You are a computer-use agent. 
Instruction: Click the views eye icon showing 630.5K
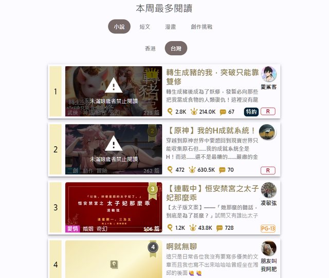(192, 170)
